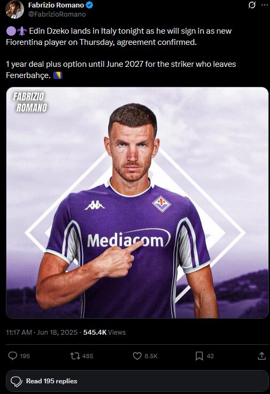Bookmark this post with bookmark icon
Screen dimensions: 270x394
(199, 356)
